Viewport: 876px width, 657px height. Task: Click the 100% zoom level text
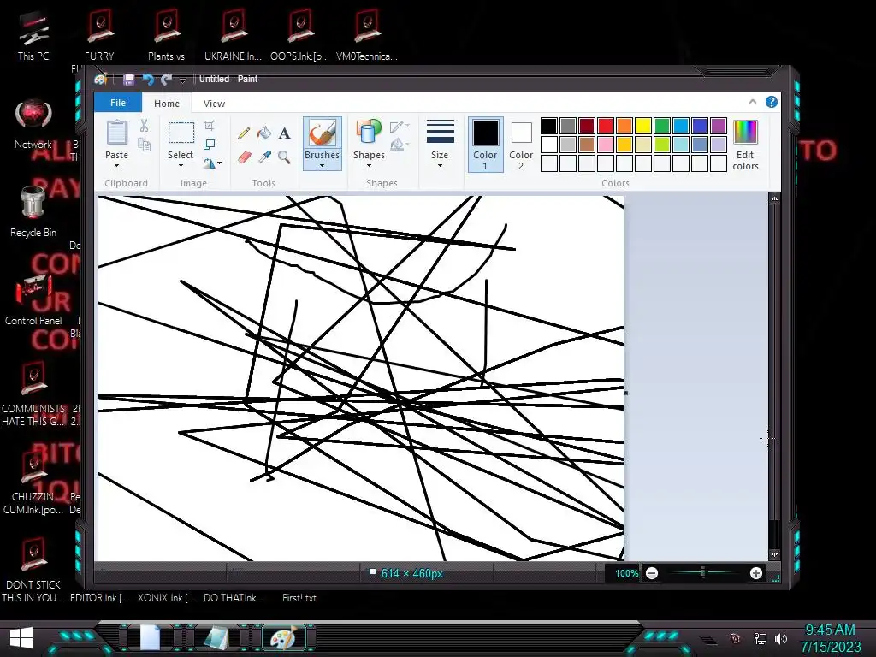[626, 573]
